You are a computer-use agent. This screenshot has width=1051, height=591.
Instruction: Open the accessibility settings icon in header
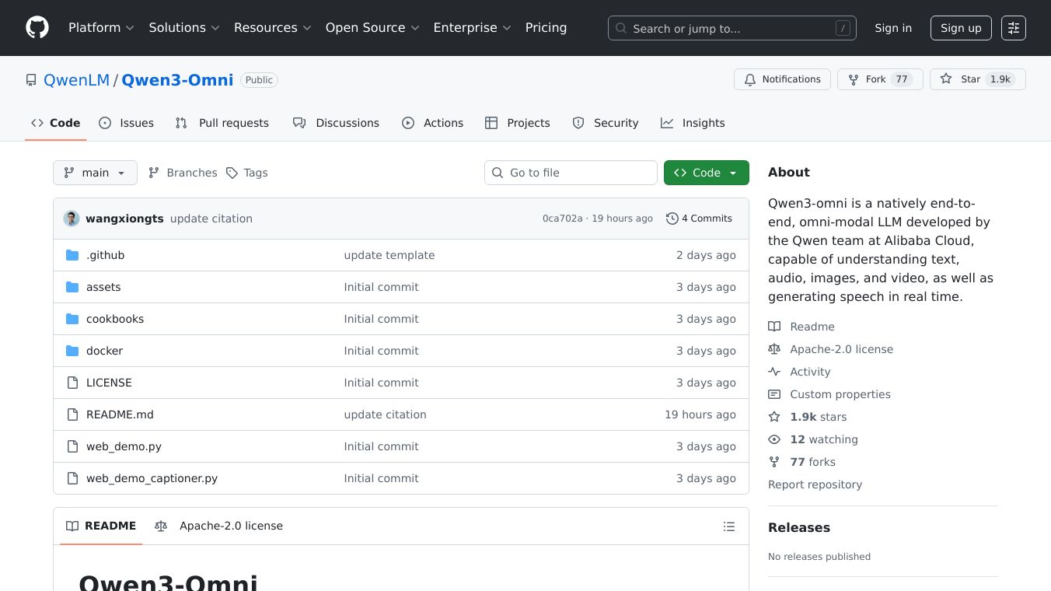(1013, 28)
